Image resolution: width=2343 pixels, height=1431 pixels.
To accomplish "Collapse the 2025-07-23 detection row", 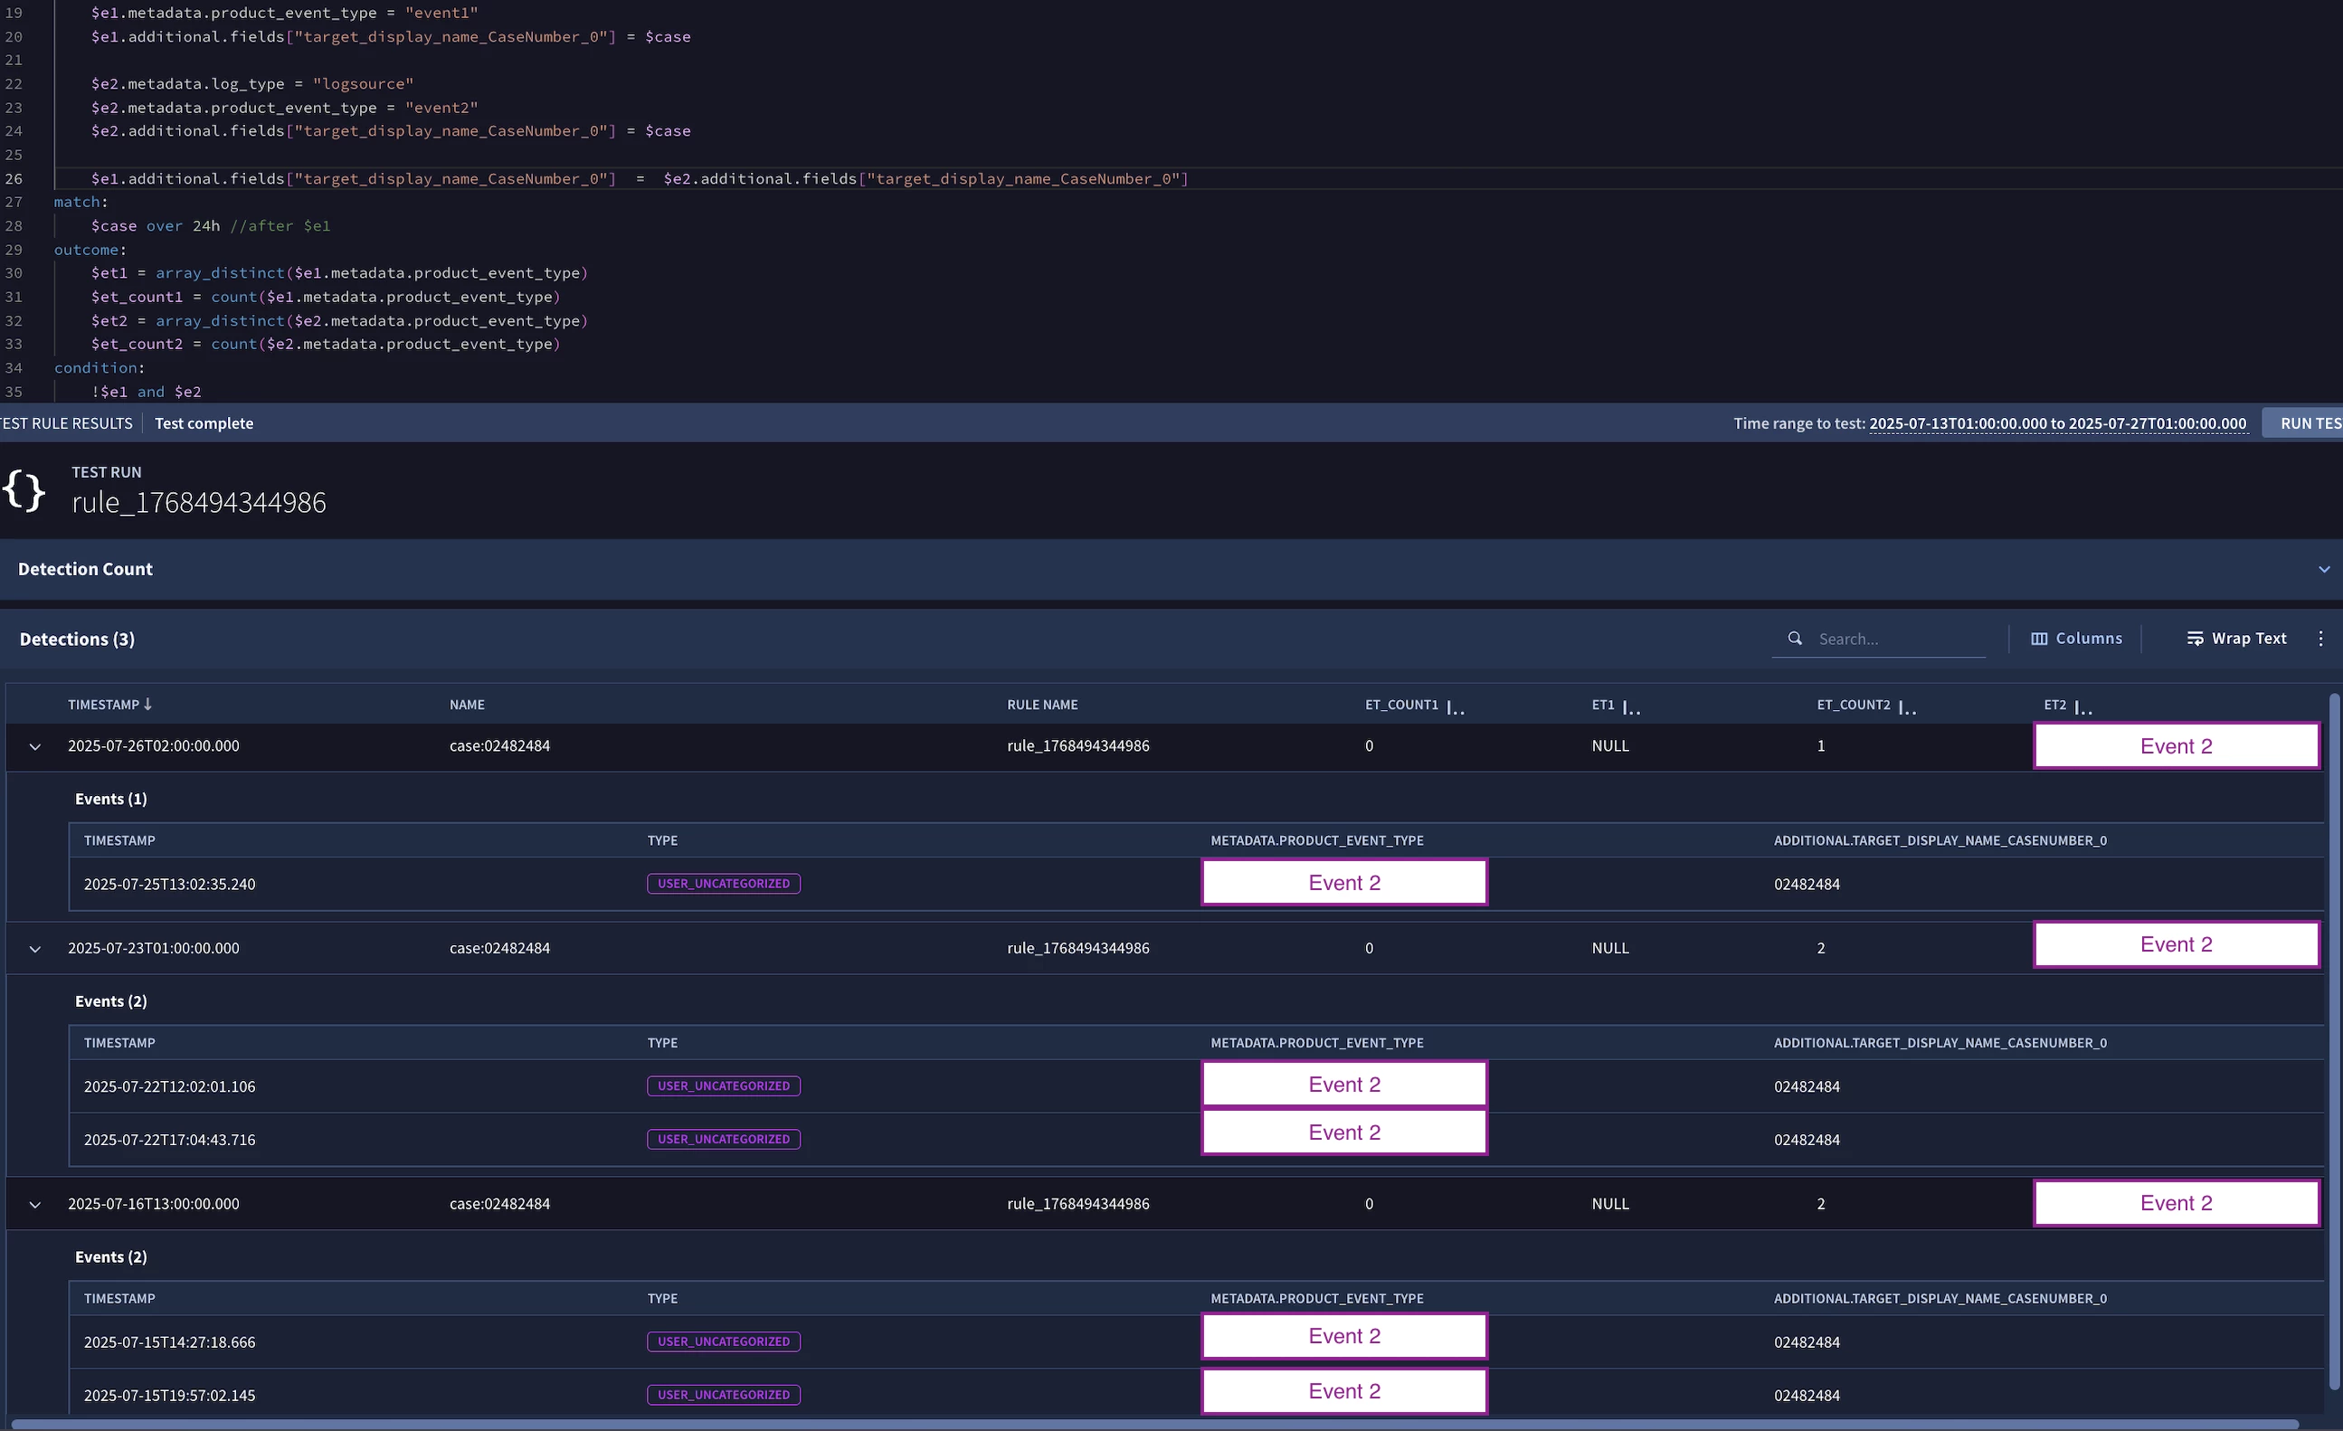I will [35, 949].
